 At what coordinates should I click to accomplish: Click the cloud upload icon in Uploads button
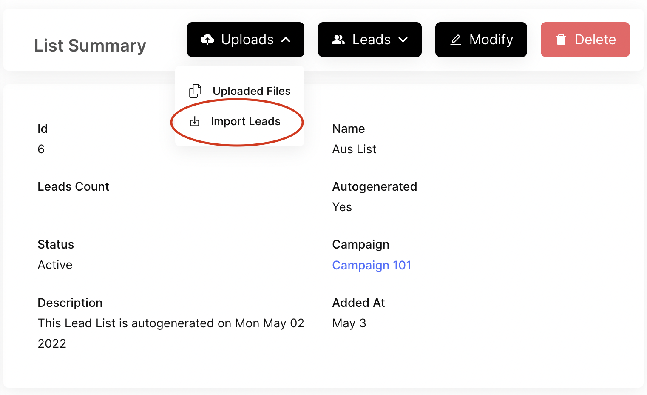coord(207,40)
